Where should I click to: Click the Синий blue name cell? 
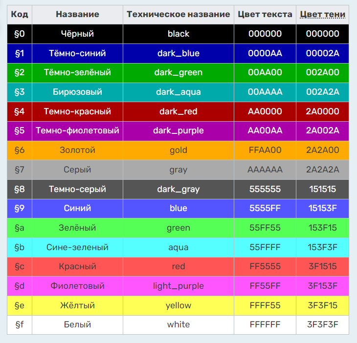pyautogui.click(x=77, y=208)
